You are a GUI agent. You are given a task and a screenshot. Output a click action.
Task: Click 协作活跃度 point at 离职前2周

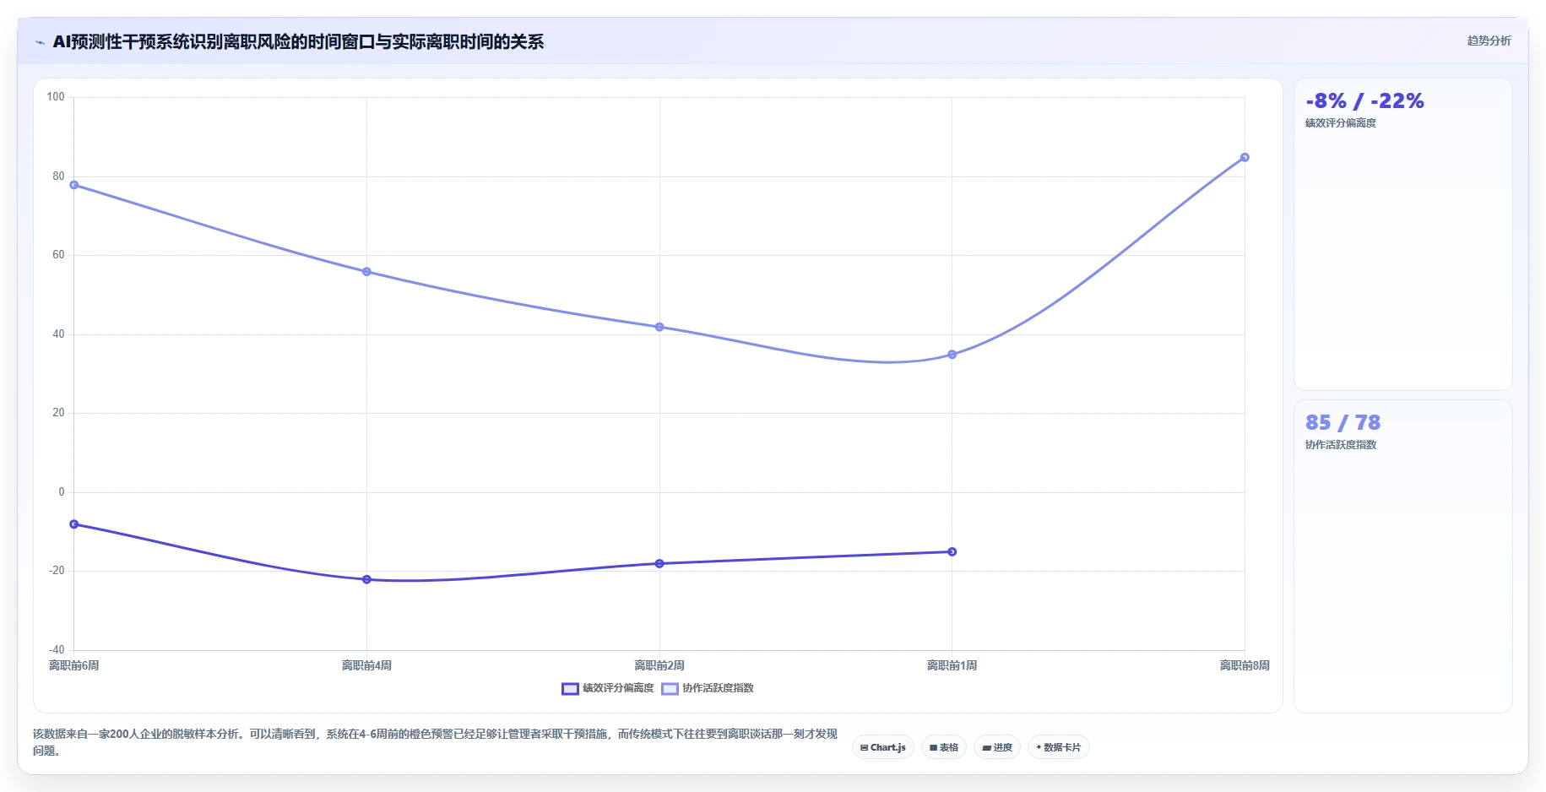click(659, 327)
